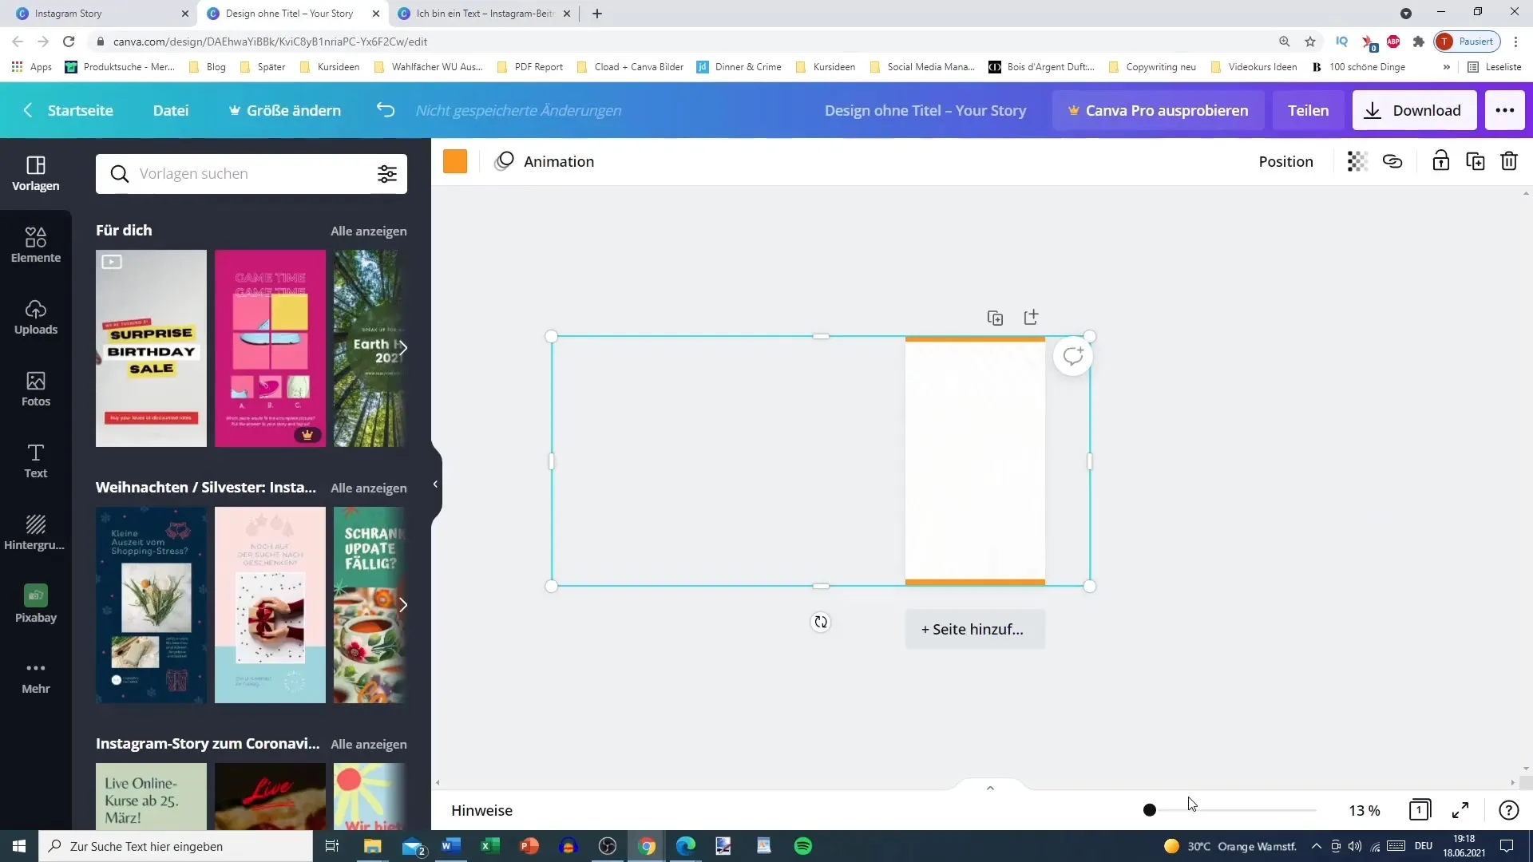Open Excel from the taskbar

point(490,846)
